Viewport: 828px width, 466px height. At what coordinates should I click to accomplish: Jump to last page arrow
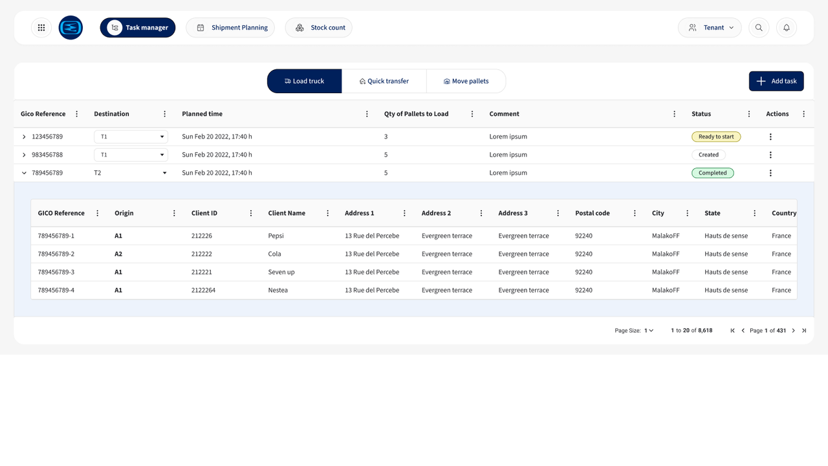pos(804,331)
